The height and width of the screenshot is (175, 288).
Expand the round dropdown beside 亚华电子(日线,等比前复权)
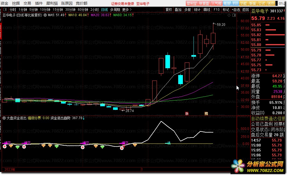pos(45,15)
